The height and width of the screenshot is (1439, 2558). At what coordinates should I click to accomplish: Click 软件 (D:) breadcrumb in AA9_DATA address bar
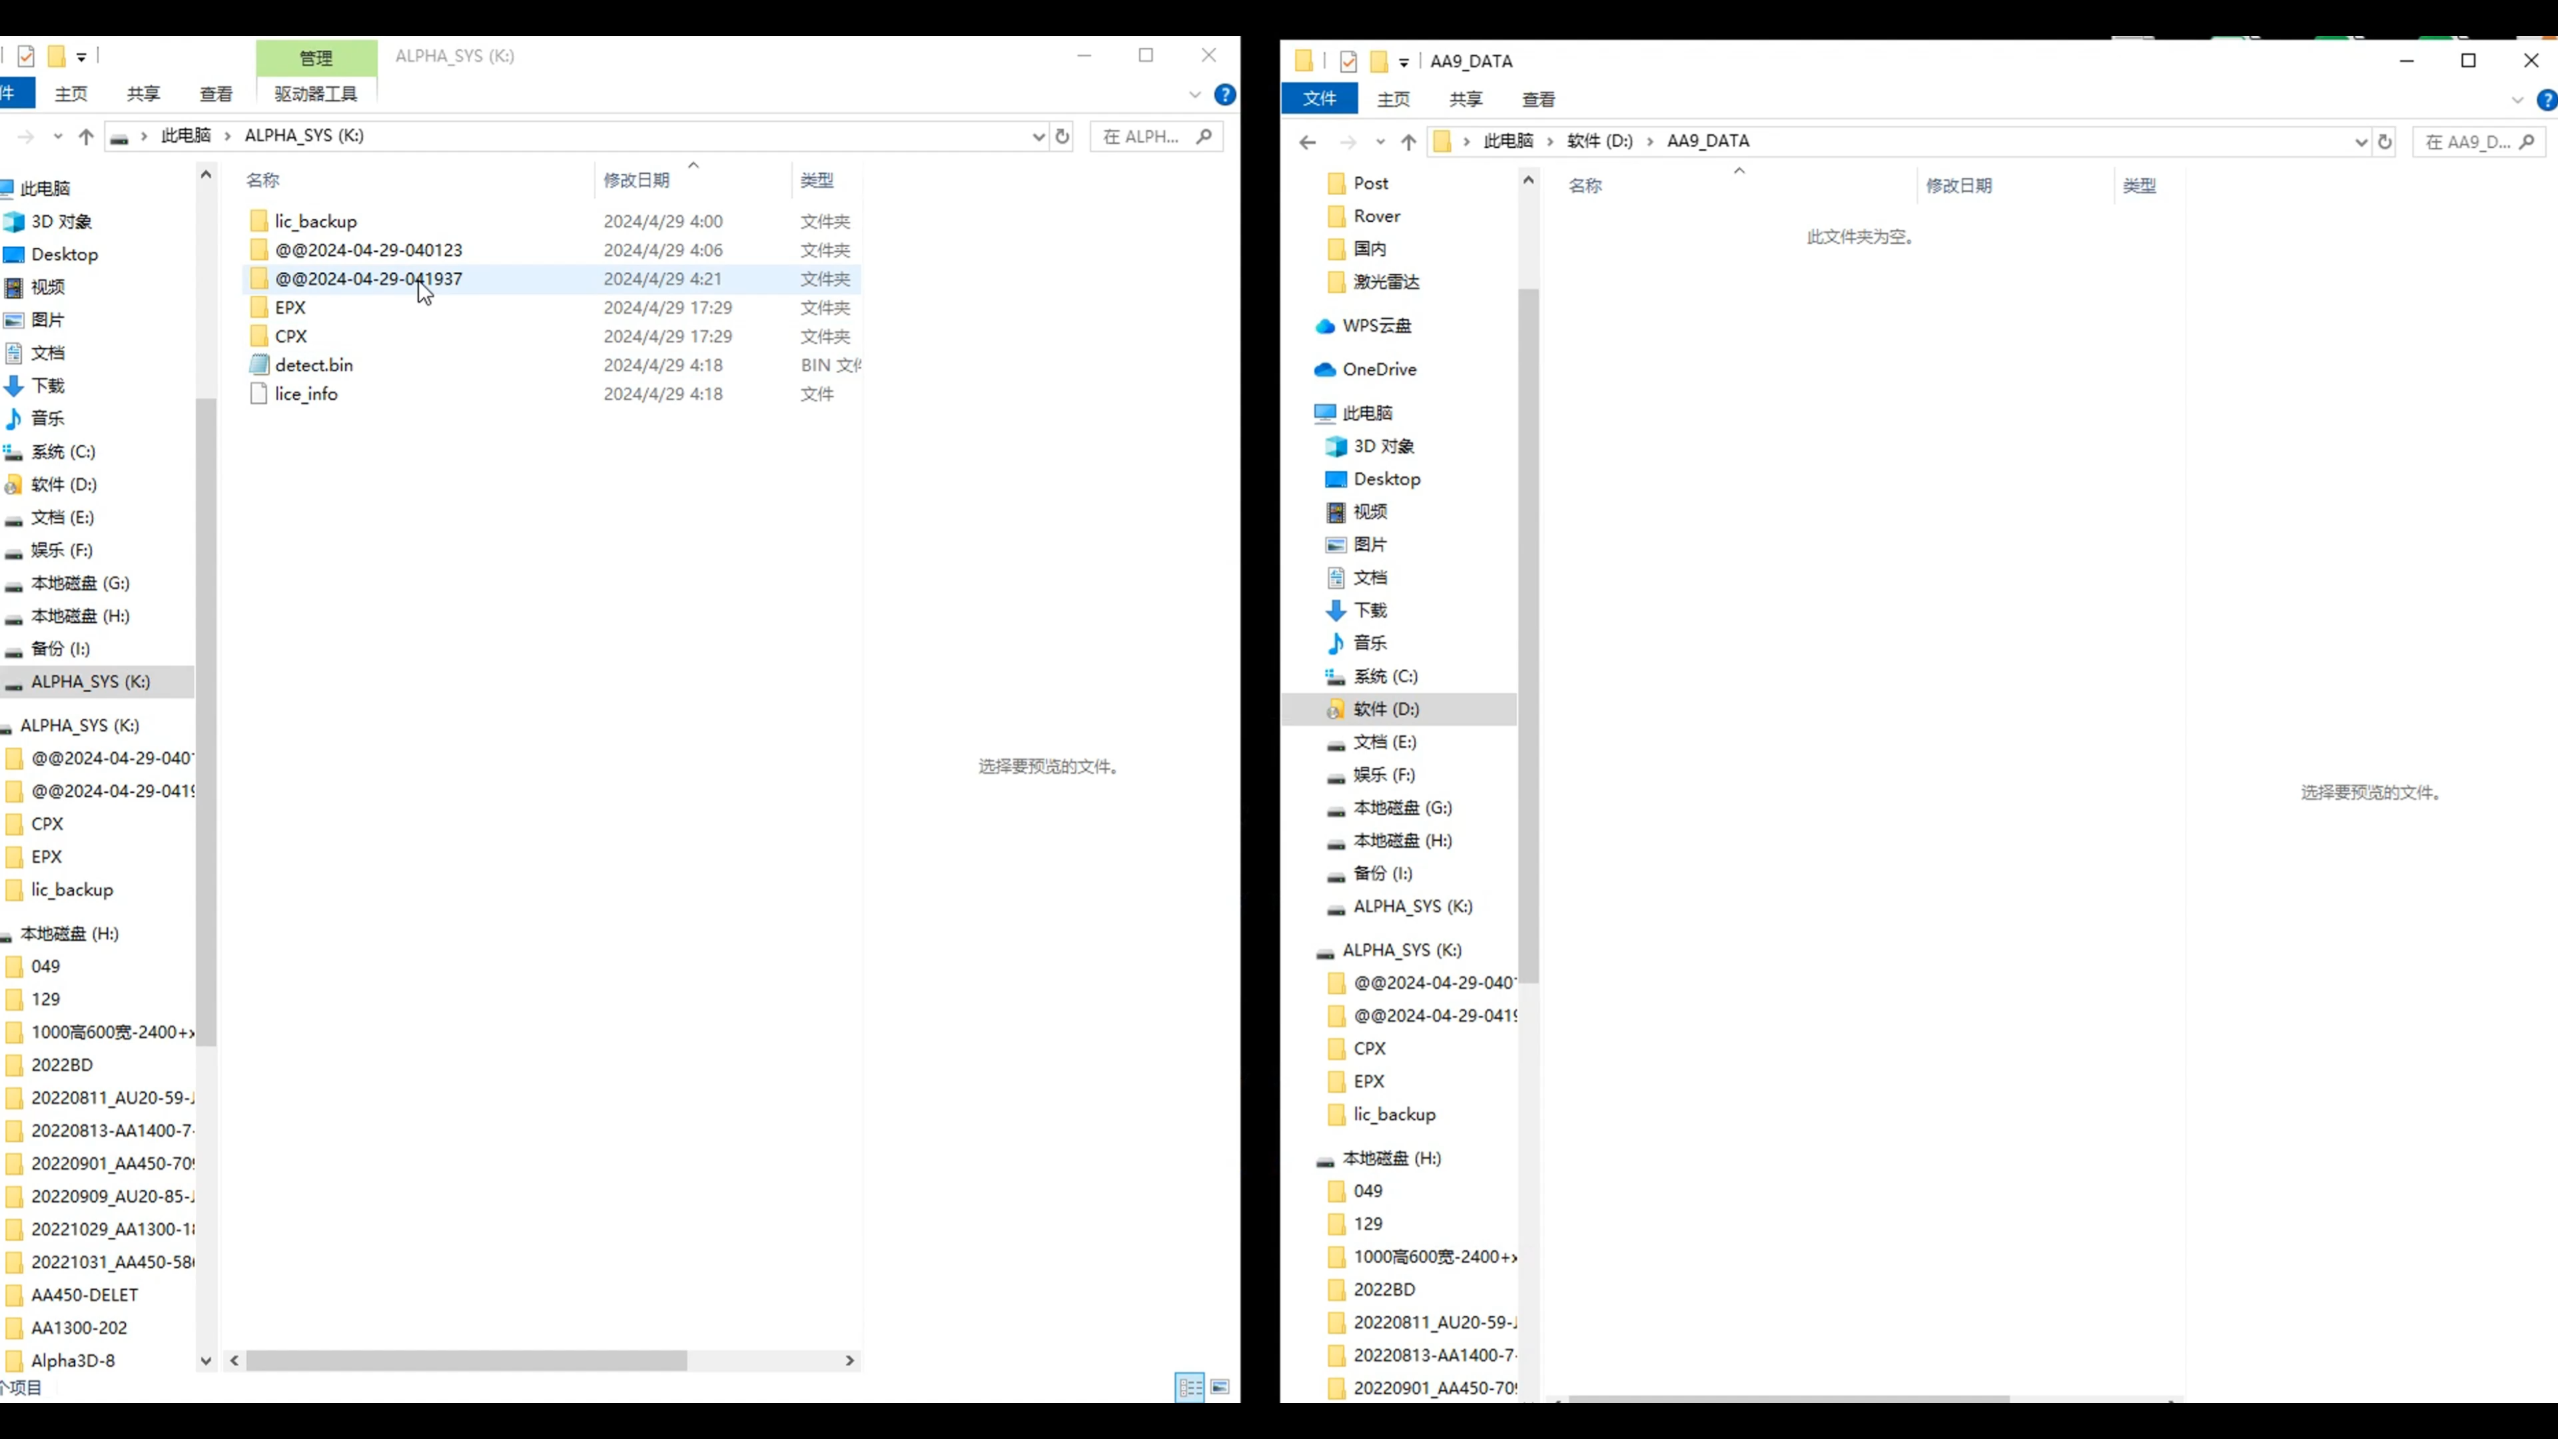tap(1599, 141)
